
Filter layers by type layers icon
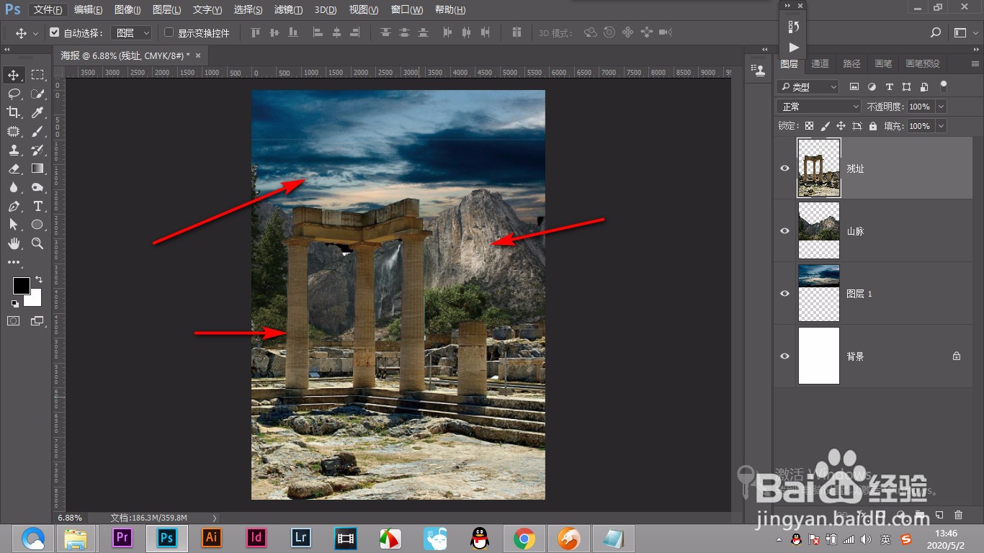tap(889, 86)
